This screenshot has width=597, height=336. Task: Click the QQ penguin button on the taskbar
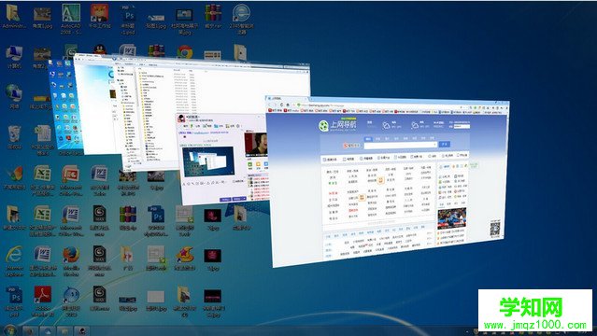pos(81,331)
